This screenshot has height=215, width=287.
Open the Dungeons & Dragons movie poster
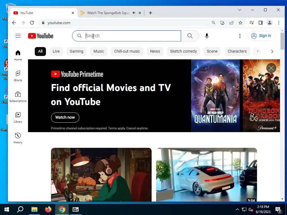(x=261, y=96)
